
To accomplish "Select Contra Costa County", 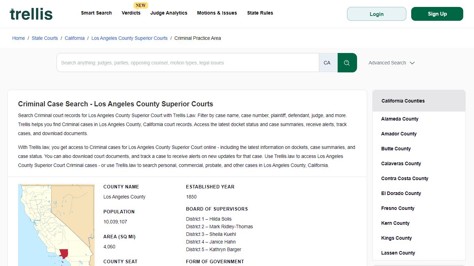I will (405, 178).
